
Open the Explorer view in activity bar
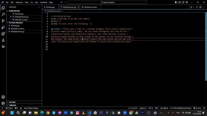(x=3, y=8)
